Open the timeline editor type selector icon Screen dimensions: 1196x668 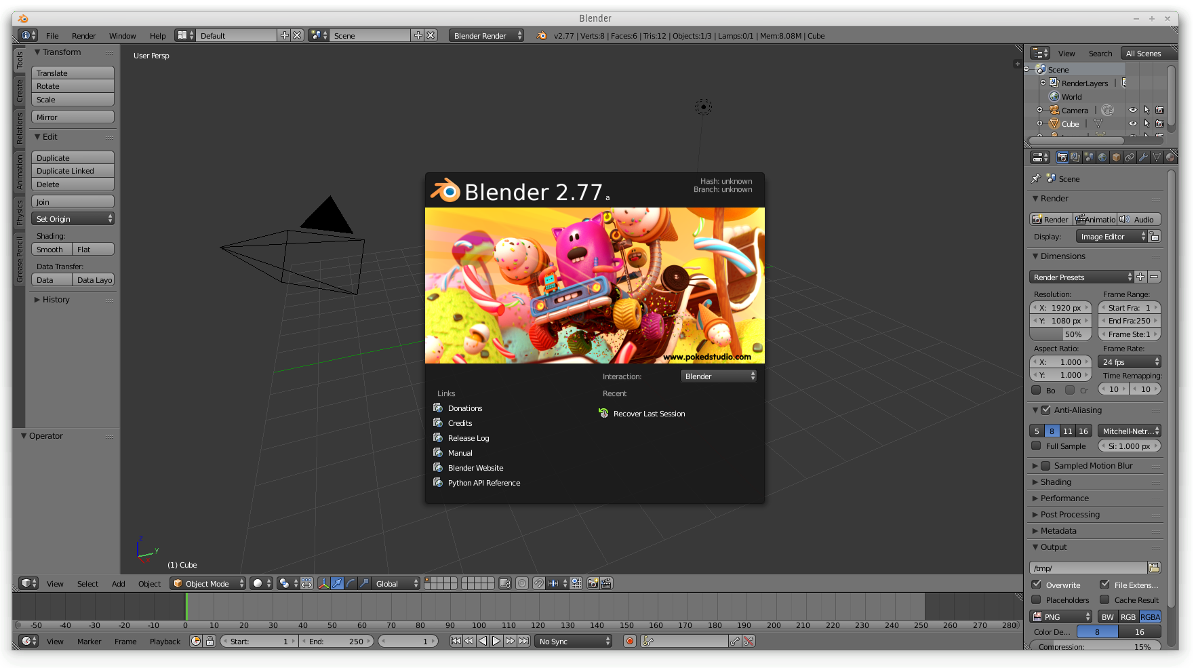[x=28, y=641]
